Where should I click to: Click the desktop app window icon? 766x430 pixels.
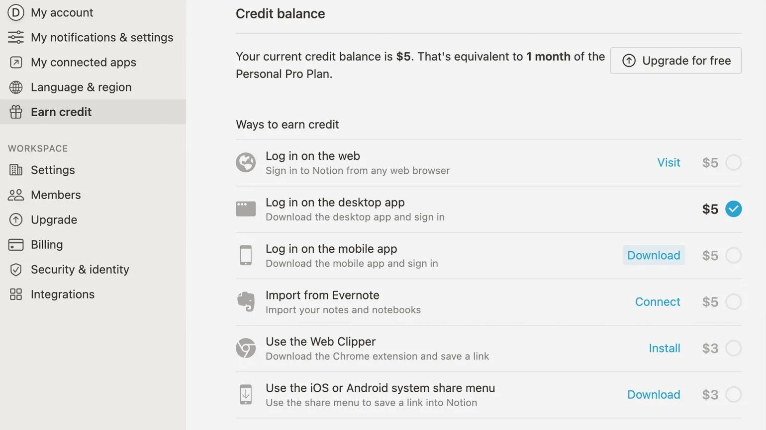[246, 209]
